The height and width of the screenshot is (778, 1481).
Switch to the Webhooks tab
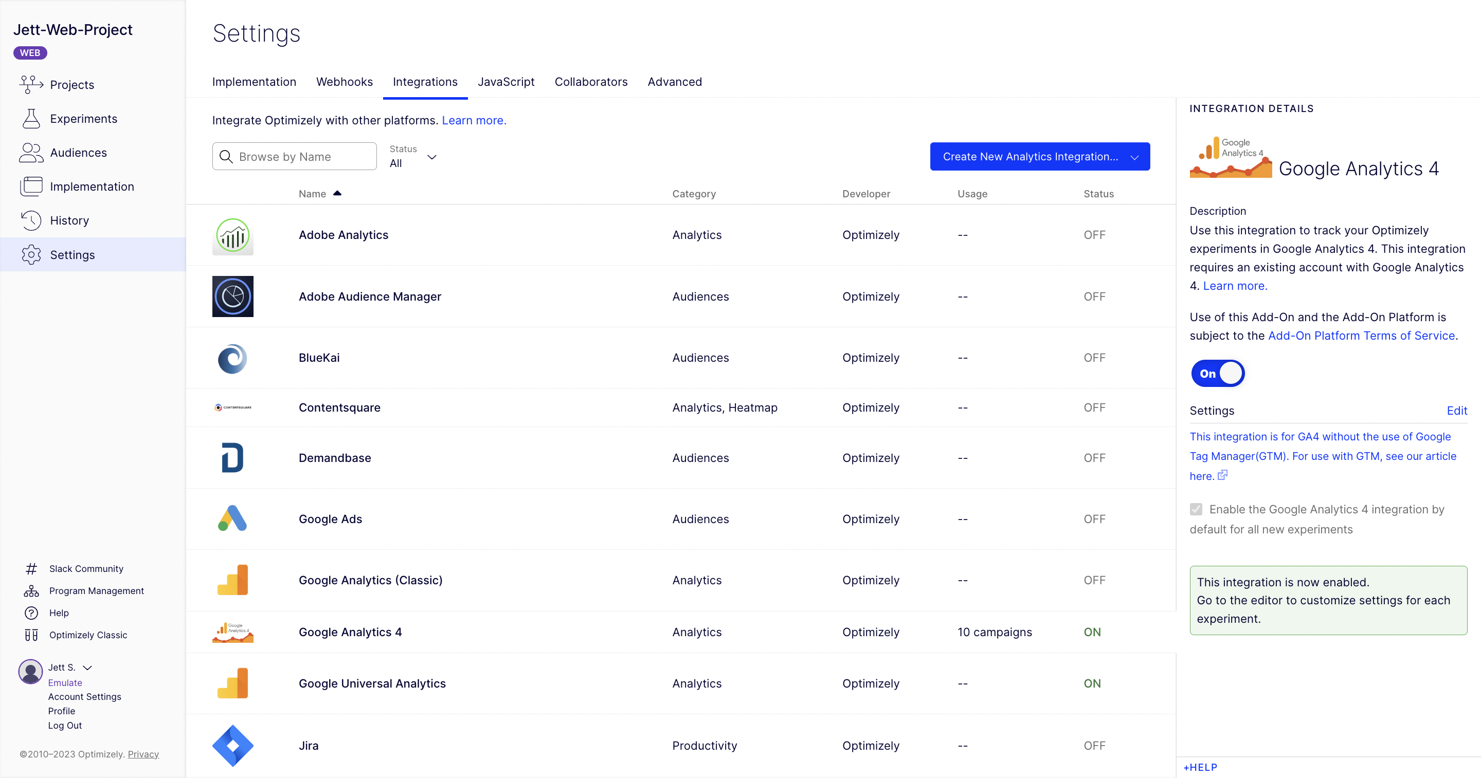pyautogui.click(x=345, y=82)
